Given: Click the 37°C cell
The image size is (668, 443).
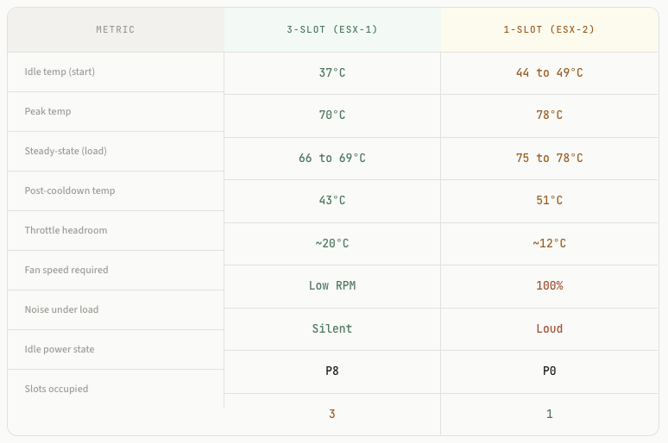Looking at the screenshot, I should [332, 72].
